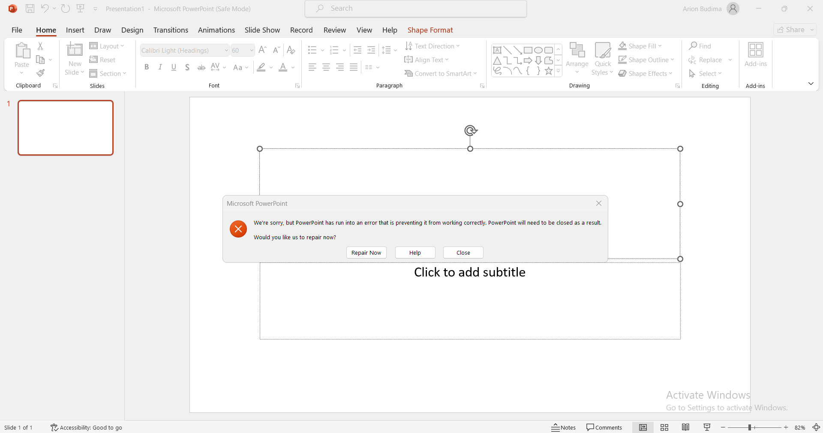Viewport: 823px width, 433px height.
Task: Toggle text Shadow
Action: (x=187, y=67)
